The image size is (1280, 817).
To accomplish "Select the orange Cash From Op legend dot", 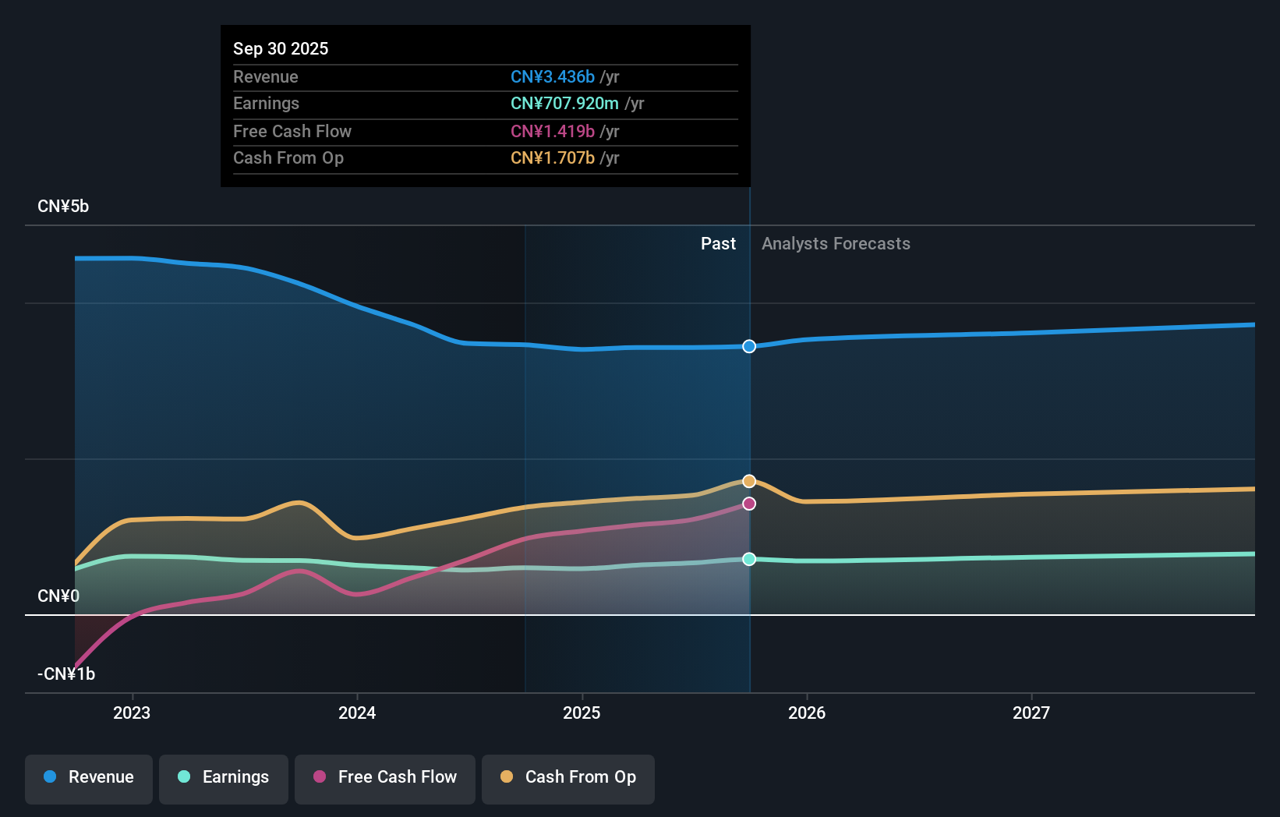I will point(506,777).
